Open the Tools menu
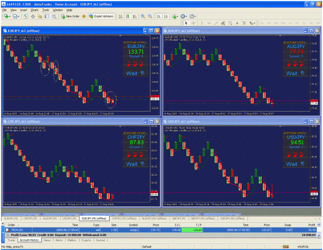The image size is (323, 250). 45,10
